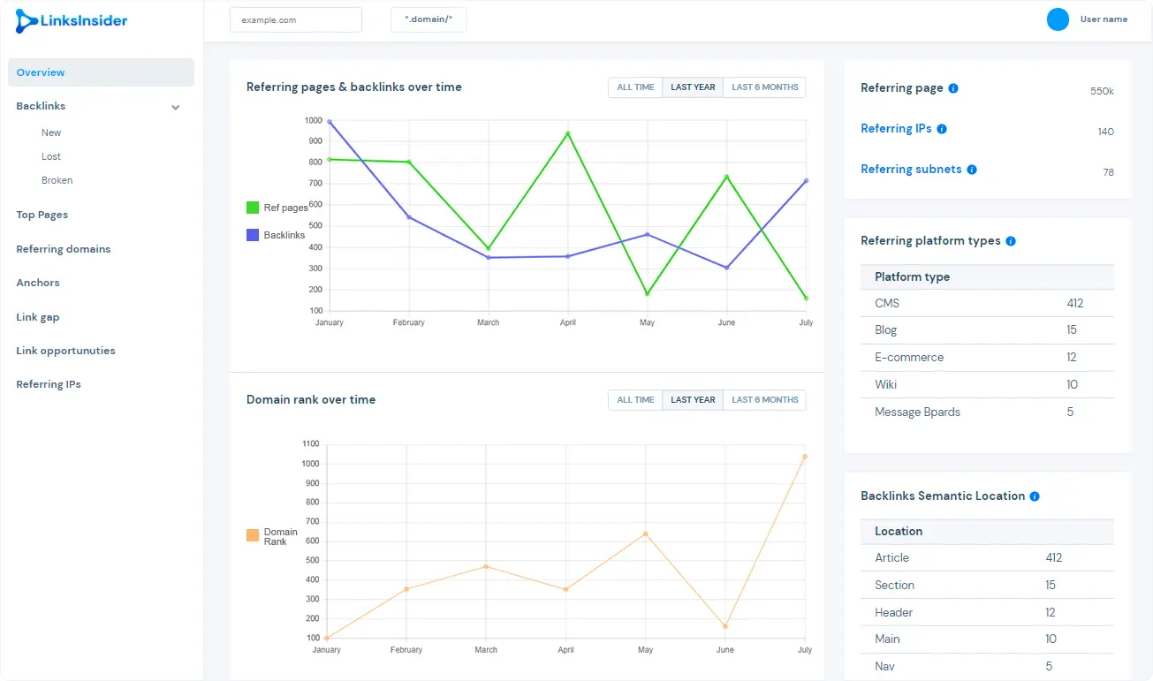Toggle Backlinks legend swatch
This screenshot has width=1153, height=681.
click(x=253, y=235)
